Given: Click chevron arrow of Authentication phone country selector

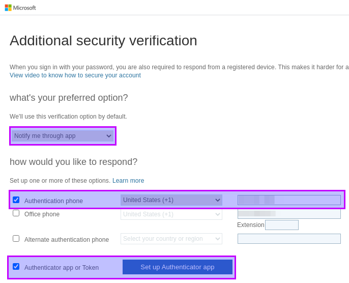Looking at the screenshot, I should point(217,200).
